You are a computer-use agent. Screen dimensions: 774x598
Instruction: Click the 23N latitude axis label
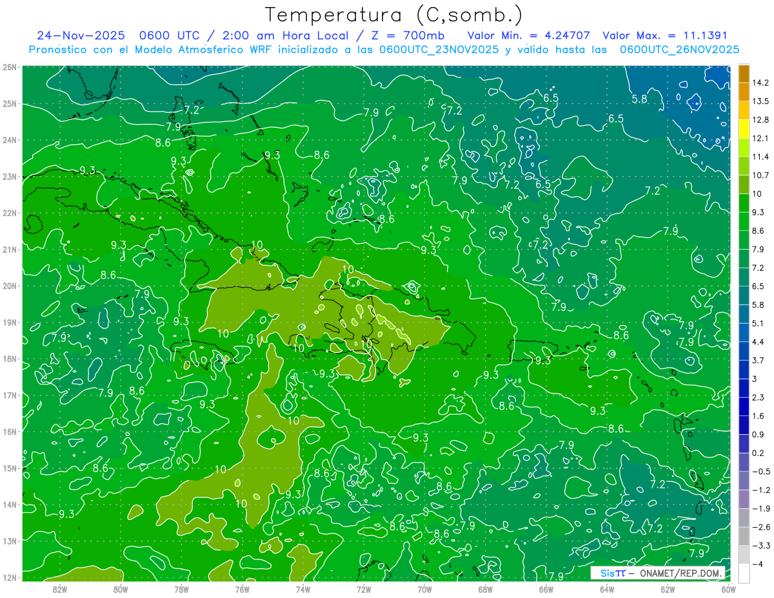10,176
